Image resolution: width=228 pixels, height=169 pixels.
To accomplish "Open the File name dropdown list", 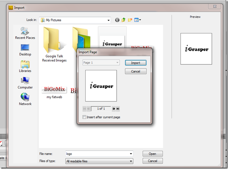I will [131, 154].
